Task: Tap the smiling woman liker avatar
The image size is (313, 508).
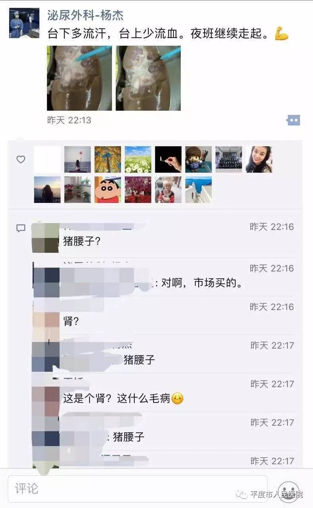Action: 259,160
